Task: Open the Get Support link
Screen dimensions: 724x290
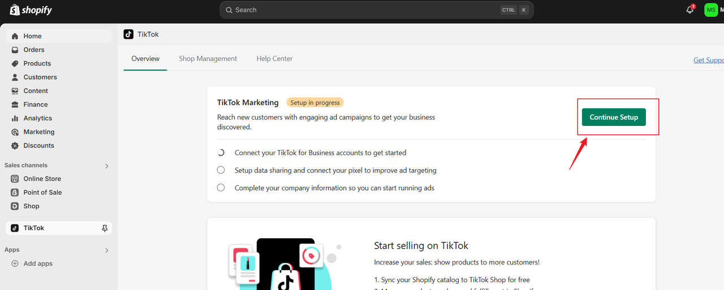Action: click(x=709, y=60)
